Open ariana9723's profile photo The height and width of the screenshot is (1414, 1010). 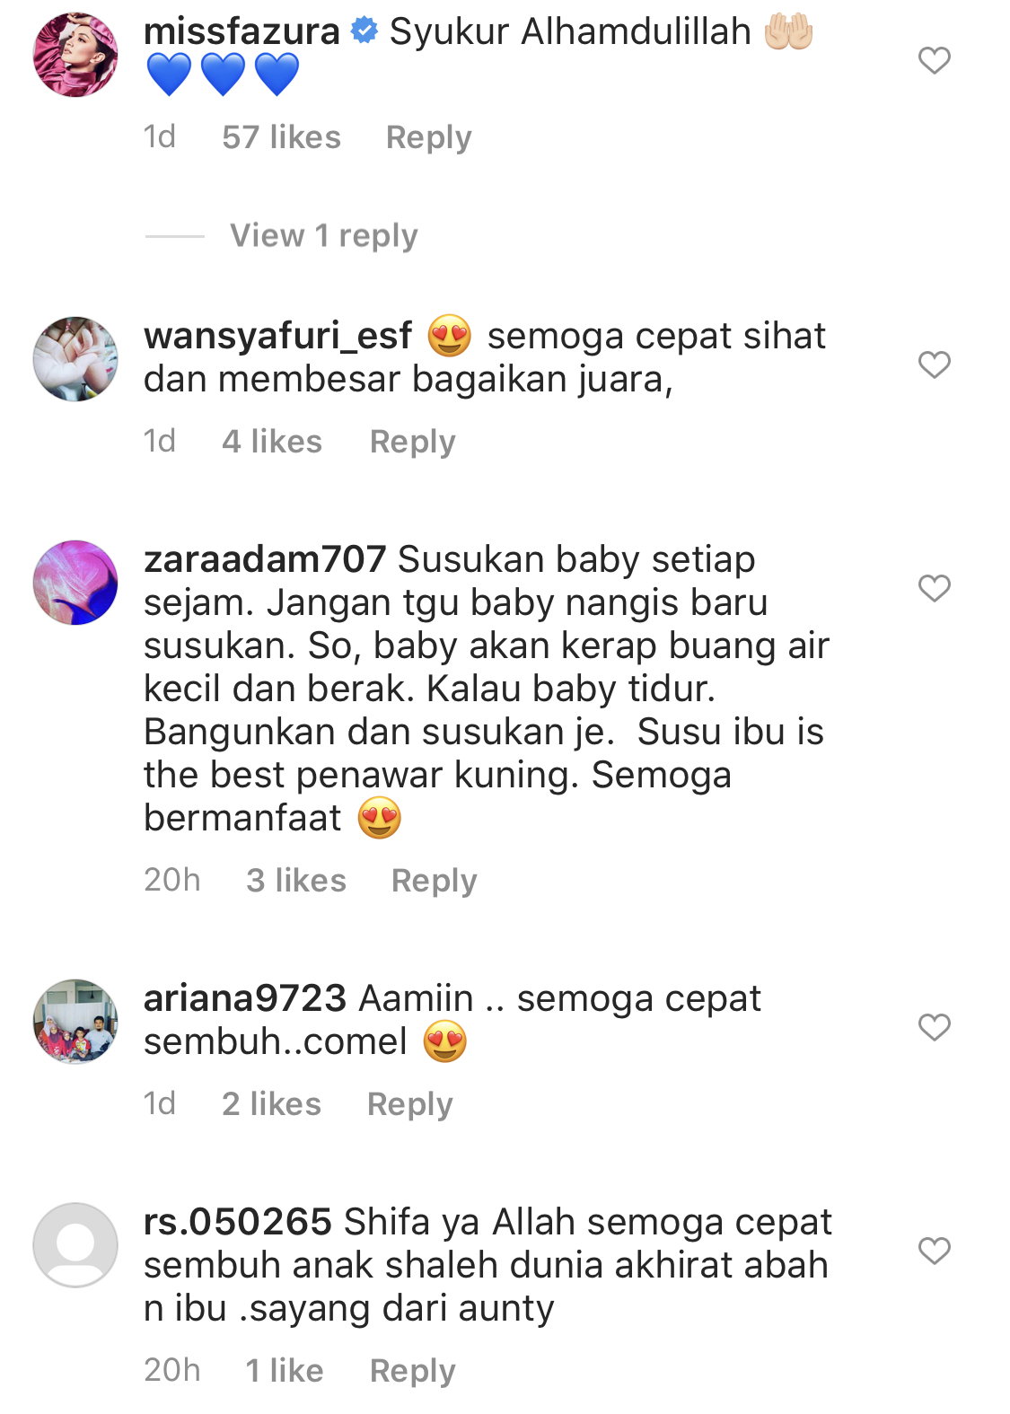75,1021
